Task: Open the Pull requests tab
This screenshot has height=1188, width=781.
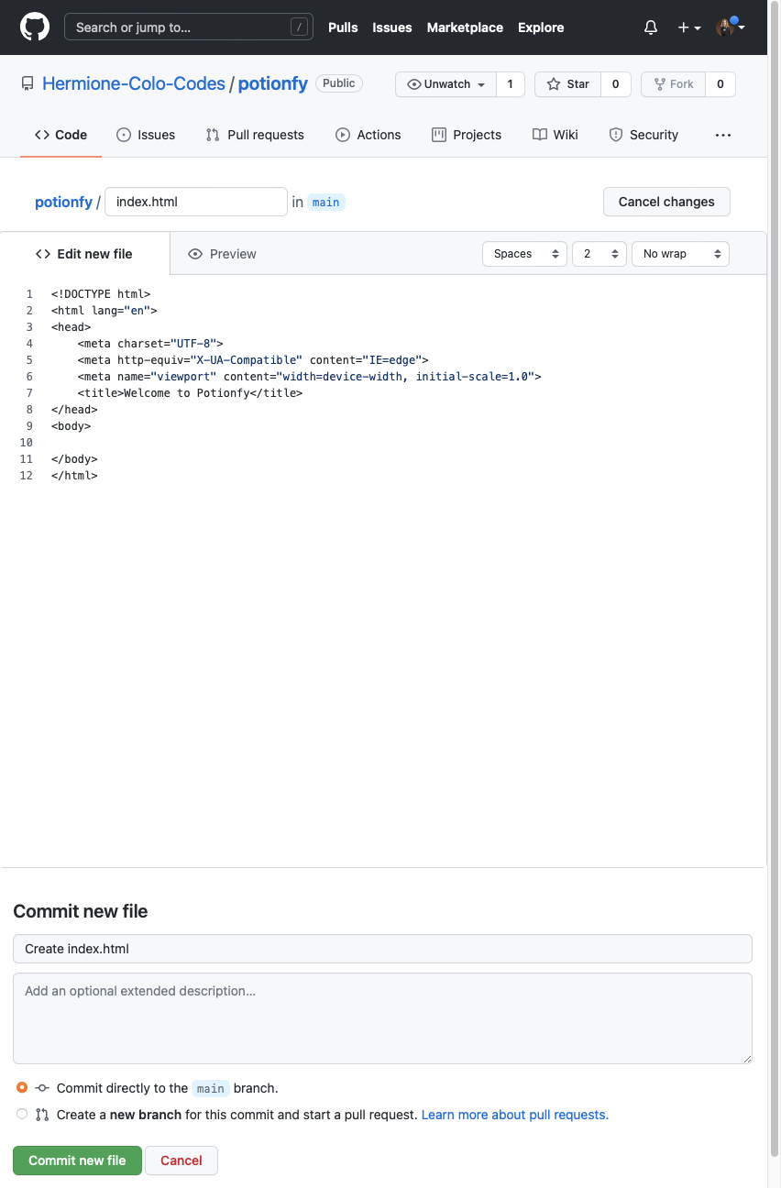Action: click(255, 135)
